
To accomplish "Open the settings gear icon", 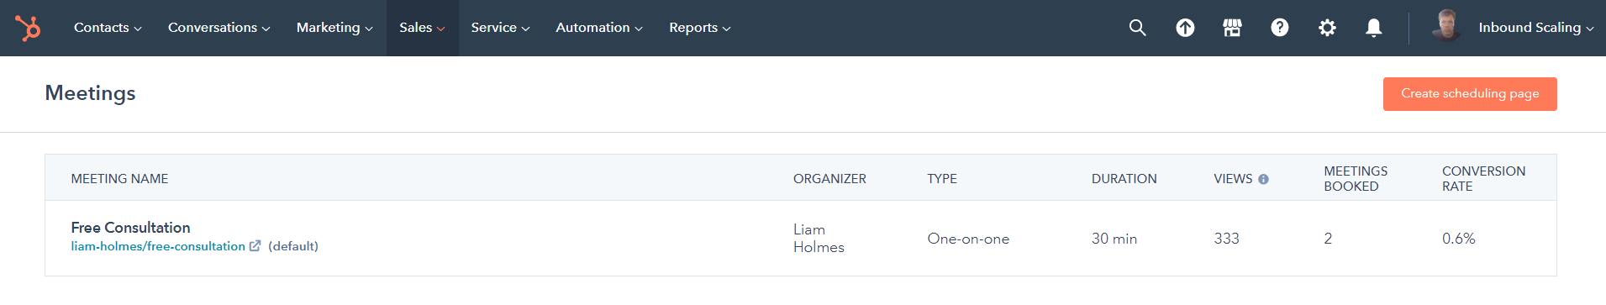I will point(1327,28).
